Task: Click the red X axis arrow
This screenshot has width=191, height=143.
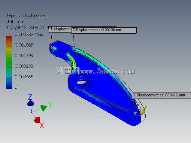Action: coord(38,120)
